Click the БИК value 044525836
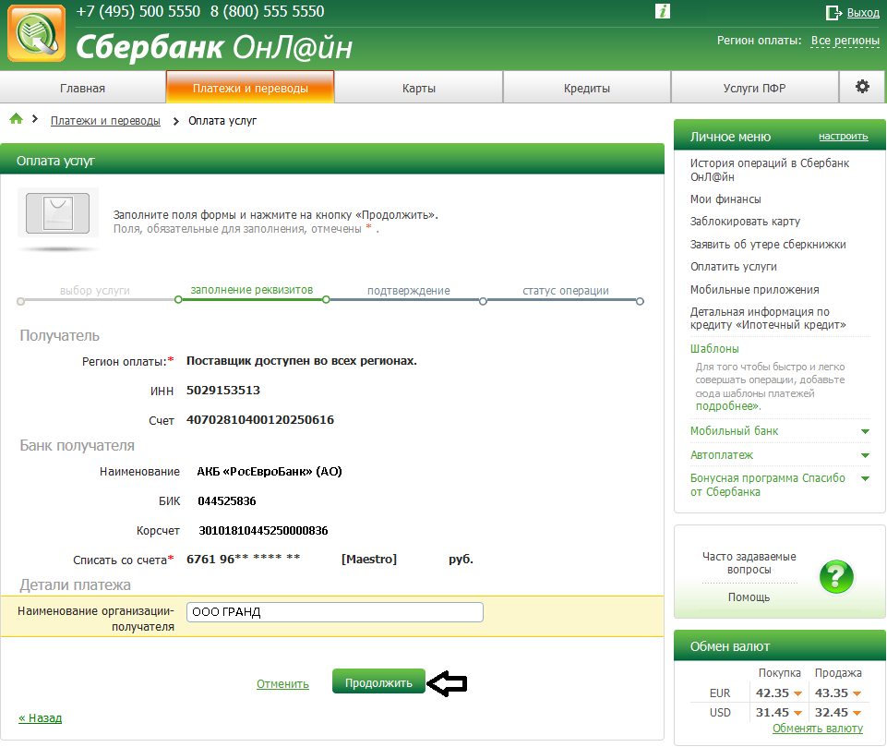Image resolution: width=887 pixels, height=747 pixels. click(x=227, y=500)
